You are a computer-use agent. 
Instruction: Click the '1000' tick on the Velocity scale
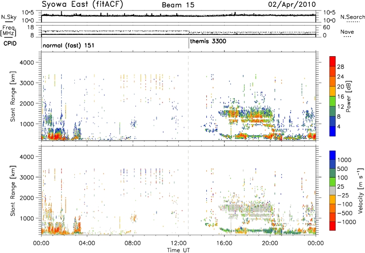[344, 160]
